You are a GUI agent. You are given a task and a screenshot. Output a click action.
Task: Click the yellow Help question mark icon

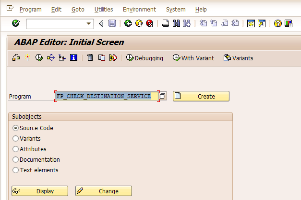coord(278,23)
